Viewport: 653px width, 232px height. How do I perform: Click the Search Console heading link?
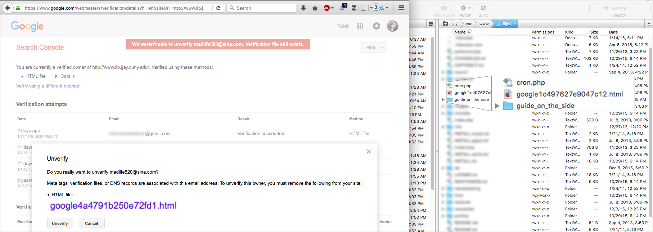[x=40, y=47]
